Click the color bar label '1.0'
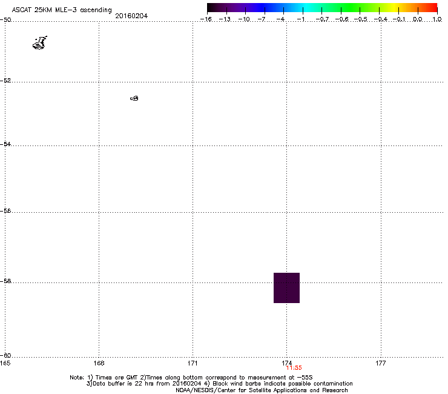This screenshot has height=394, width=448. coord(437,19)
